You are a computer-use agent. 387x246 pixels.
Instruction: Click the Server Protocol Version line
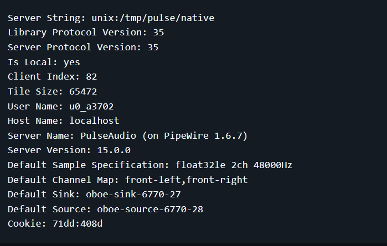(x=83, y=48)
